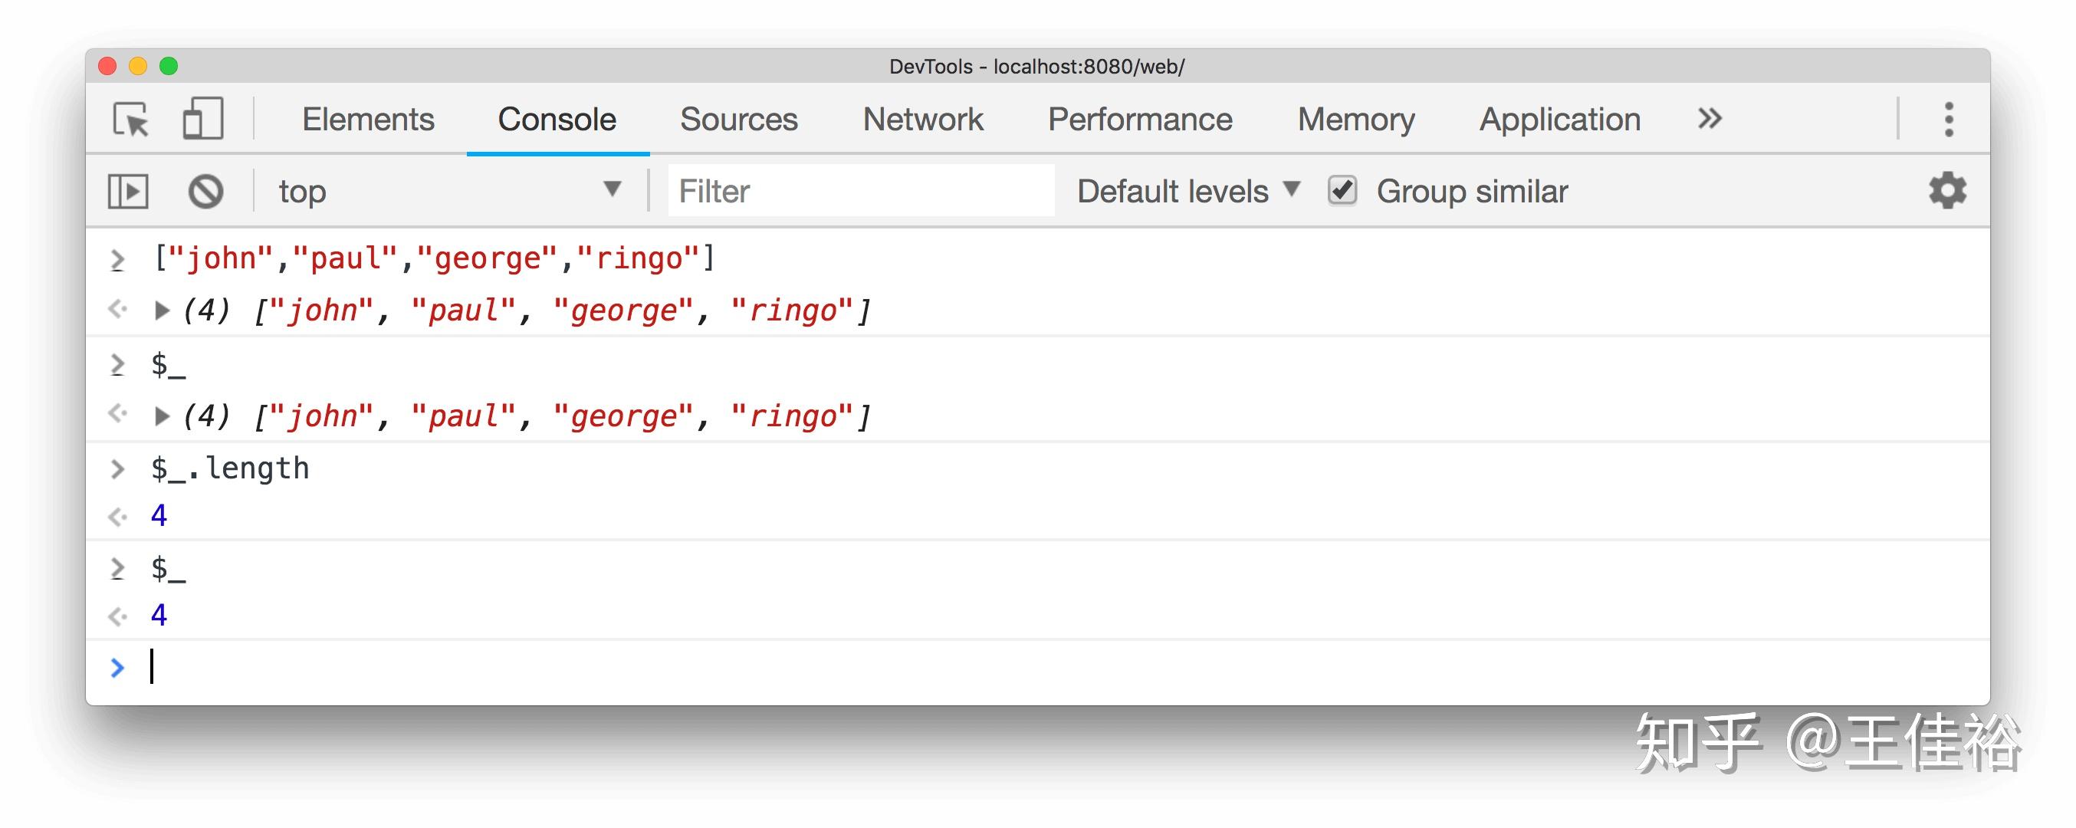Expand the first logged array result
Image resolution: width=2076 pixels, height=828 pixels.
tap(162, 310)
